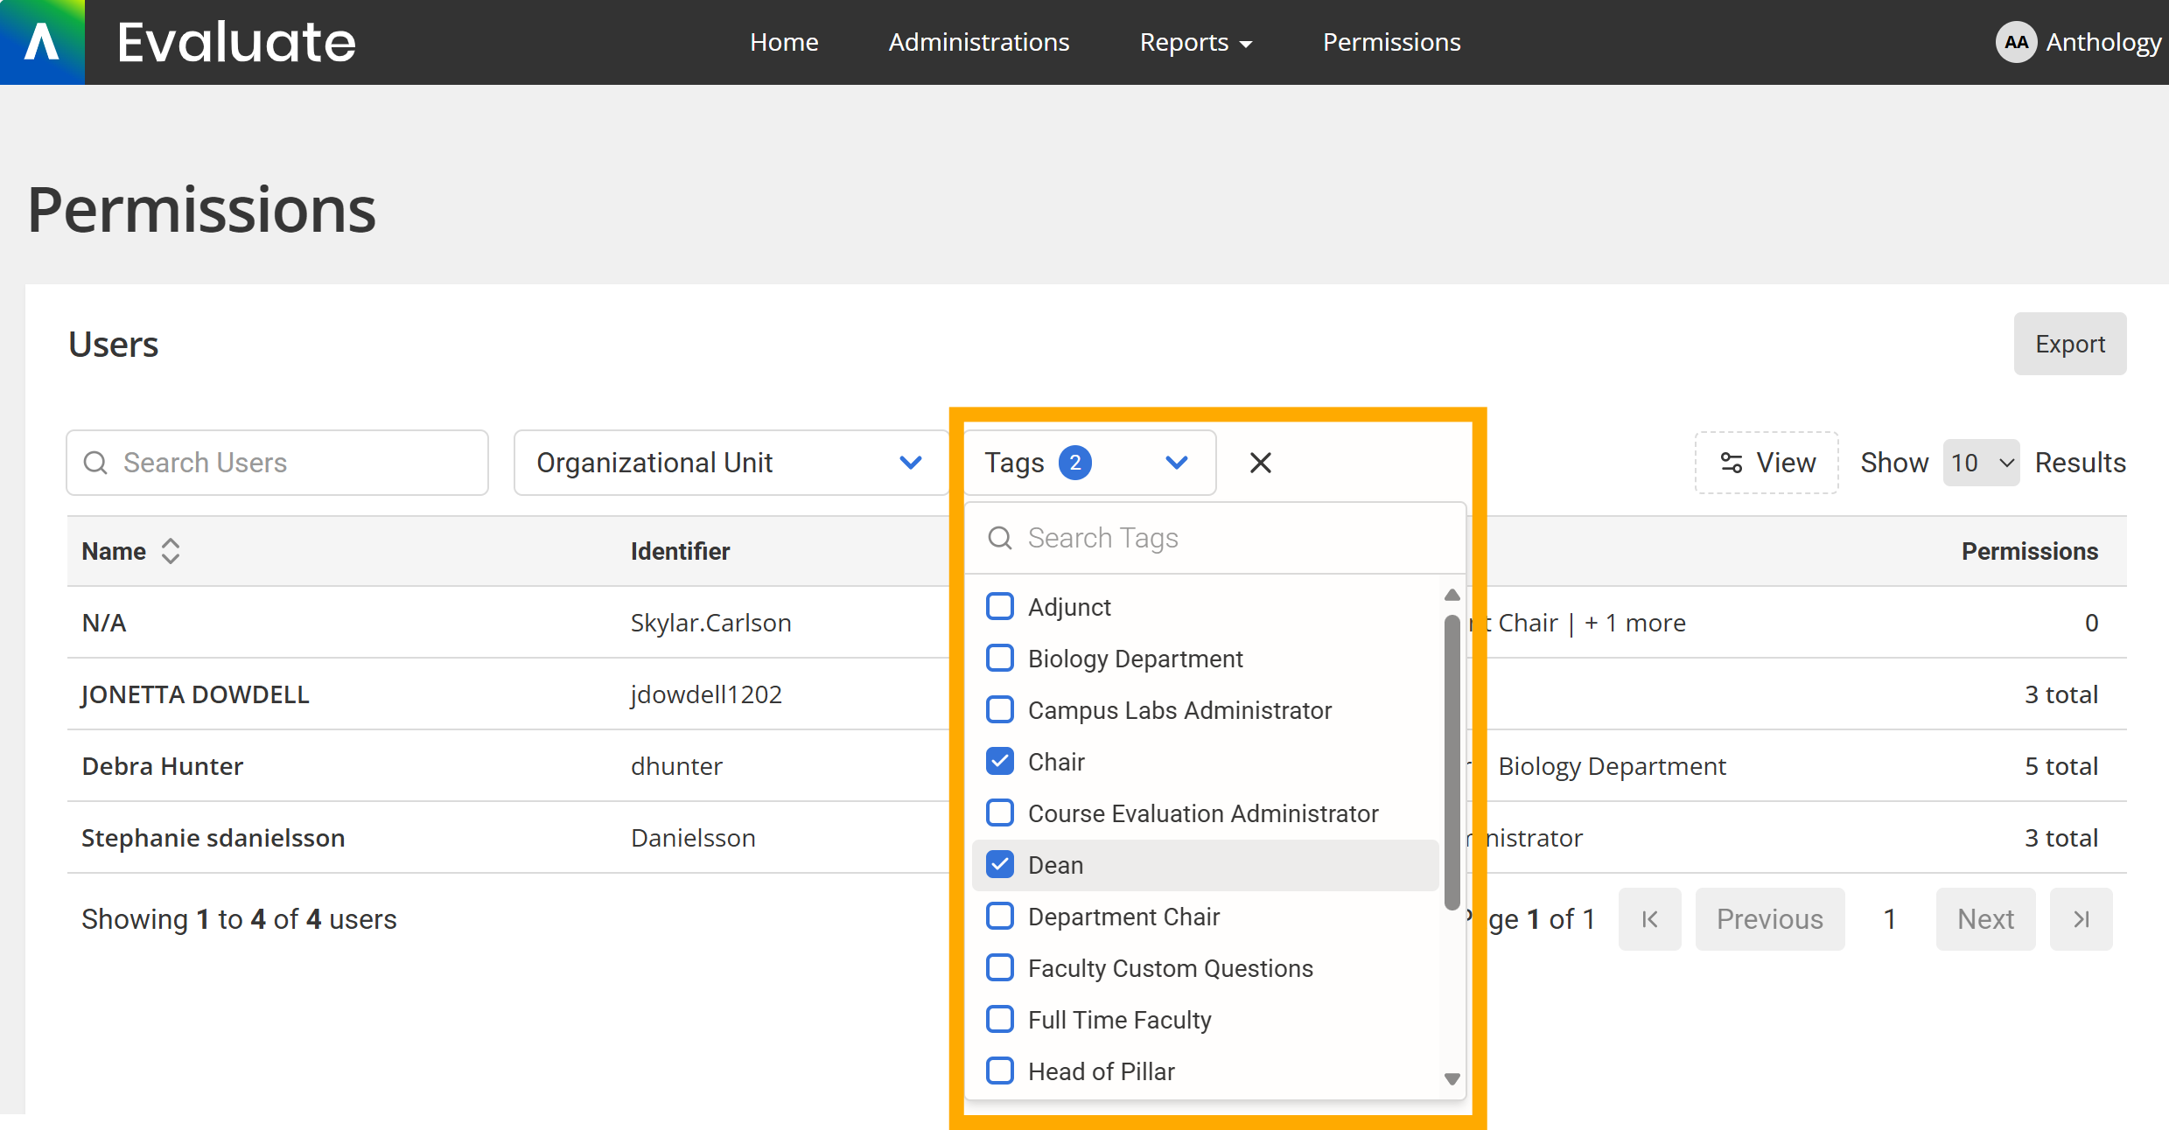Uncheck the Chair tag checkbox

coord(1000,762)
